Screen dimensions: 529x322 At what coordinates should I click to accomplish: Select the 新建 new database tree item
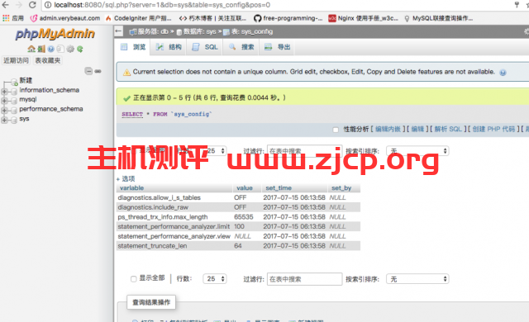coord(26,81)
